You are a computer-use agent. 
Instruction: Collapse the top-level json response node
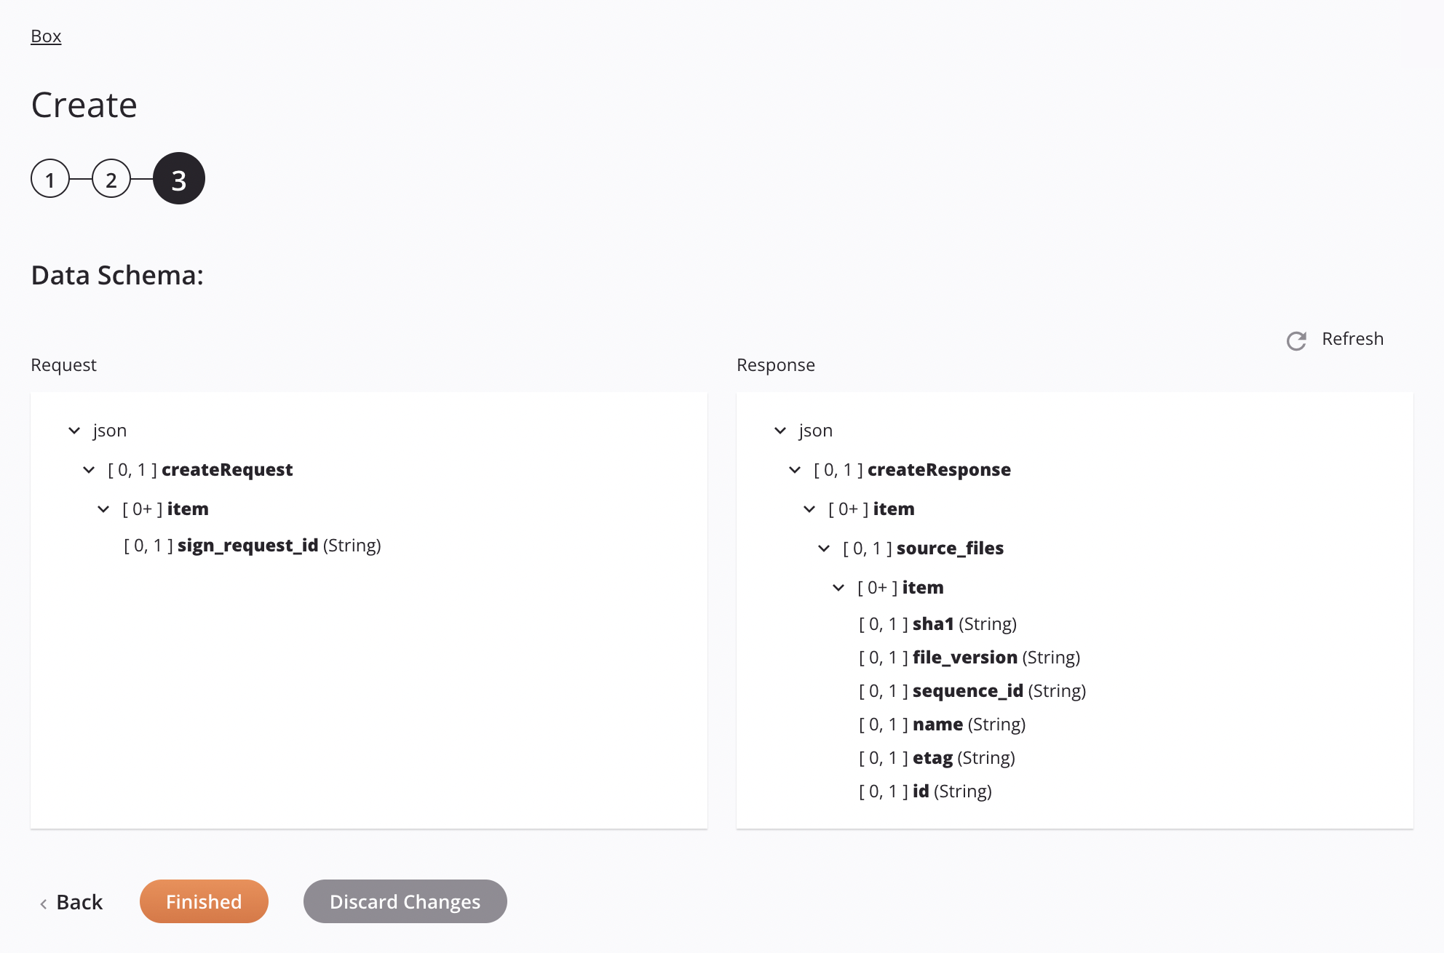[779, 430]
